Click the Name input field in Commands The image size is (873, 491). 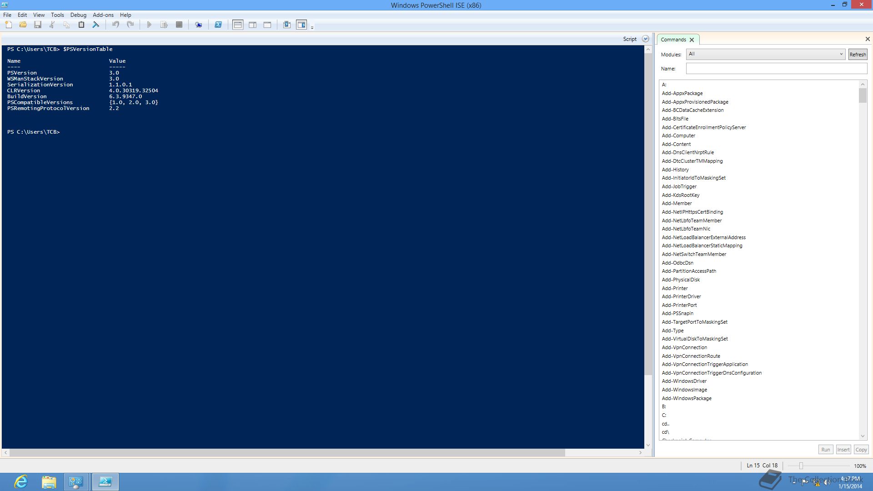777,69
